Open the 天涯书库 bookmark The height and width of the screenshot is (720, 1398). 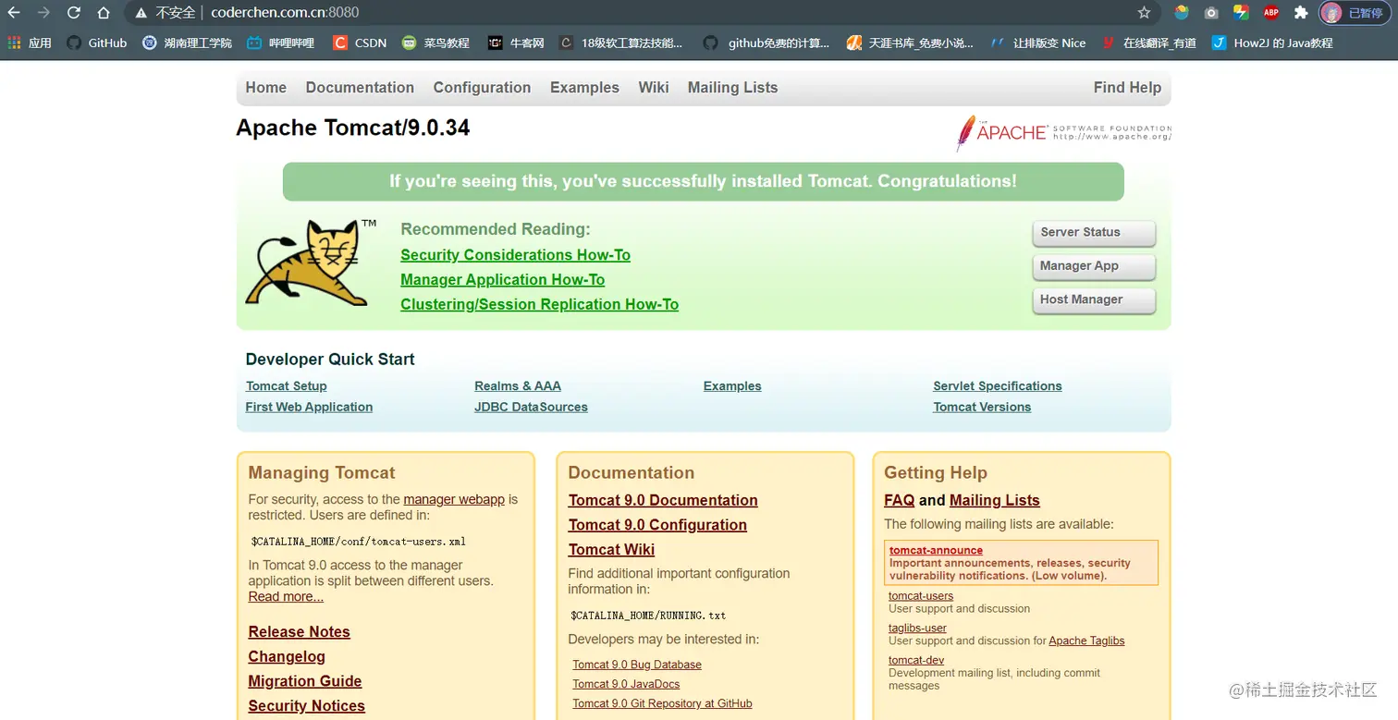pos(911,43)
